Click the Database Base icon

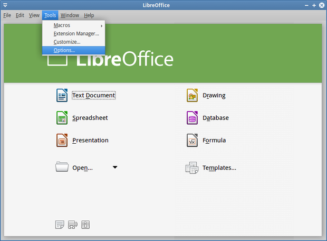[x=192, y=118]
